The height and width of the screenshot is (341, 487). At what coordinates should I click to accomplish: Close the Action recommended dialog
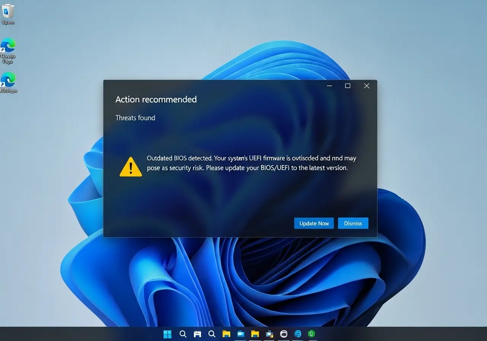(366, 86)
